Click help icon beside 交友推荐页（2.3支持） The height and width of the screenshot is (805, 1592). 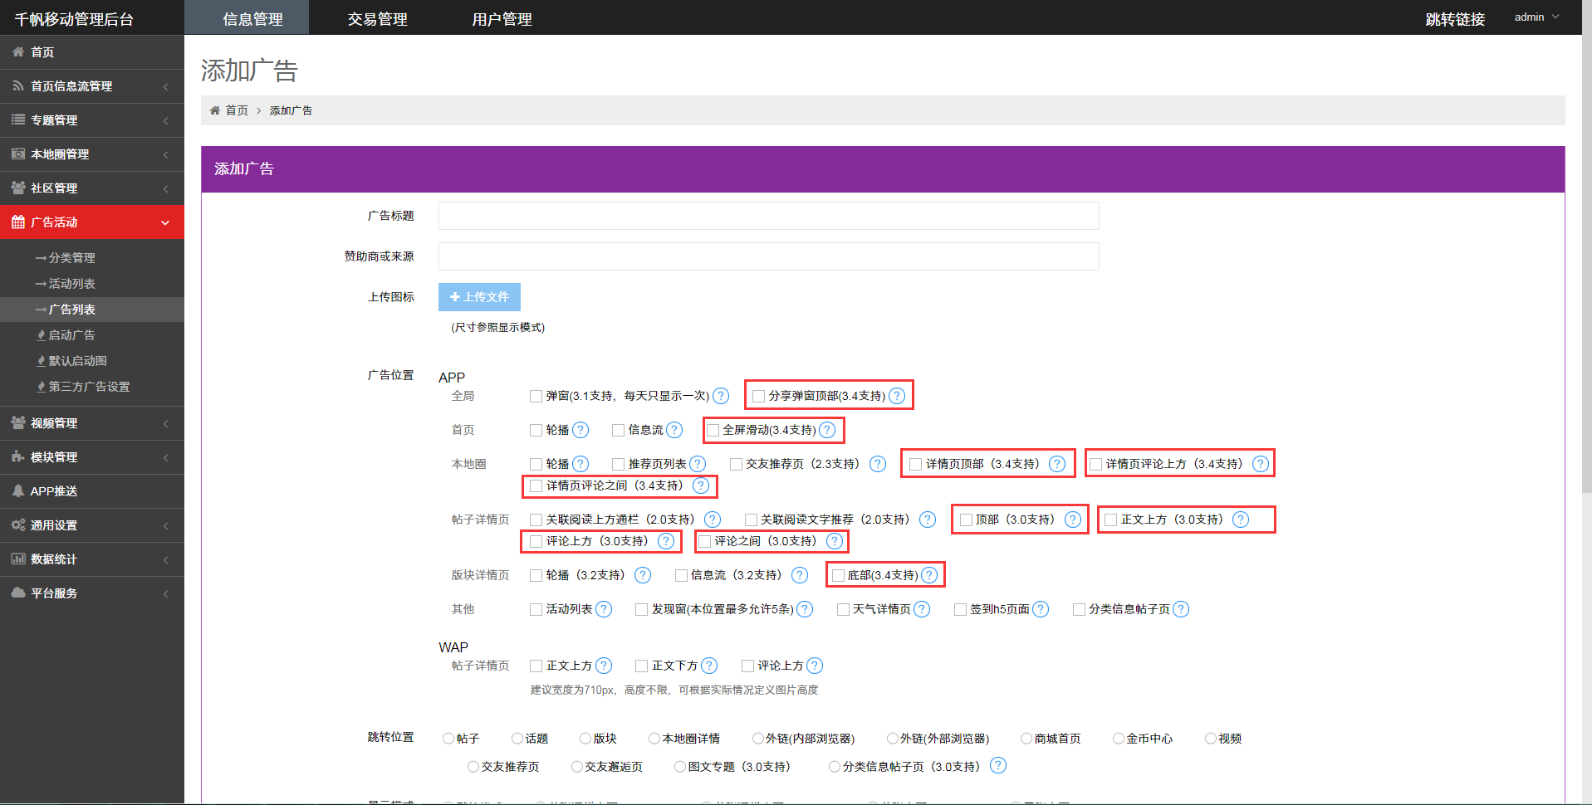878,464
